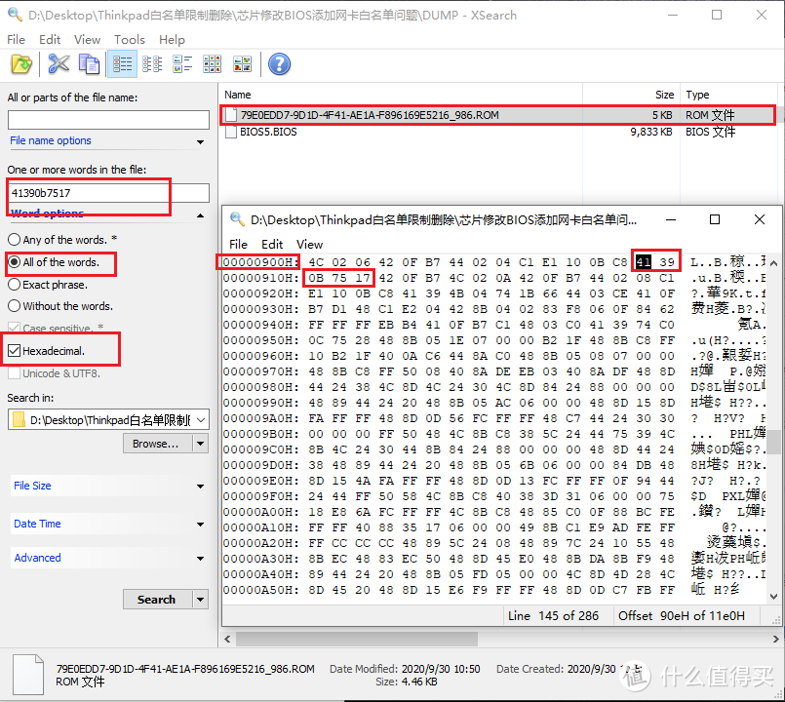Image resolution: width=785 pixels, height=702 pixels.
Task: Click the large file preview icon in status pane
Action: coord(28,675)
